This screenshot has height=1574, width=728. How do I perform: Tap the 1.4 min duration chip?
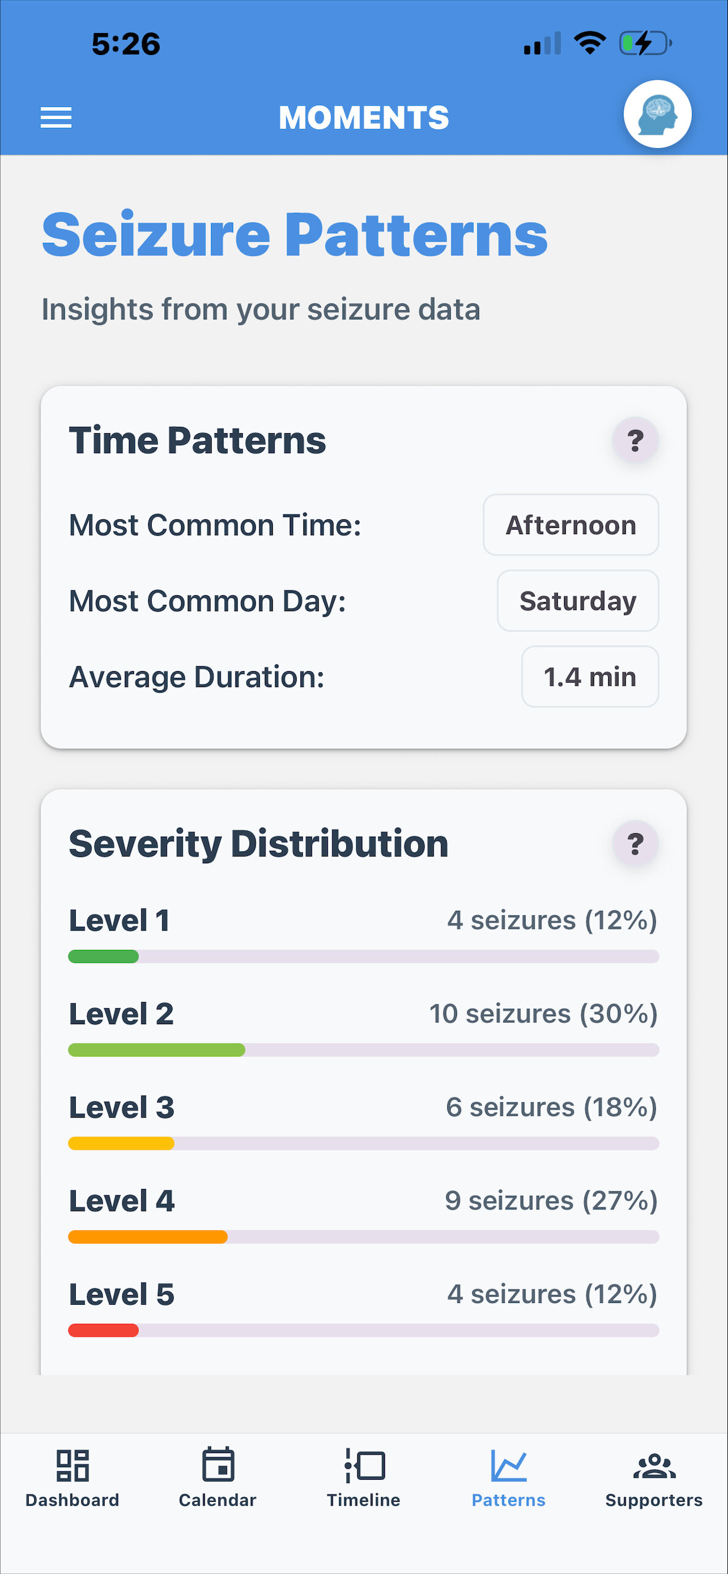coord(590,677)
